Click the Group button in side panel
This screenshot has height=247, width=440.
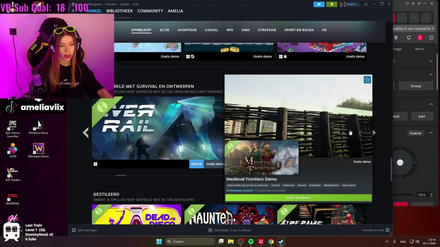pyautogui.click(x=416, y=86)
